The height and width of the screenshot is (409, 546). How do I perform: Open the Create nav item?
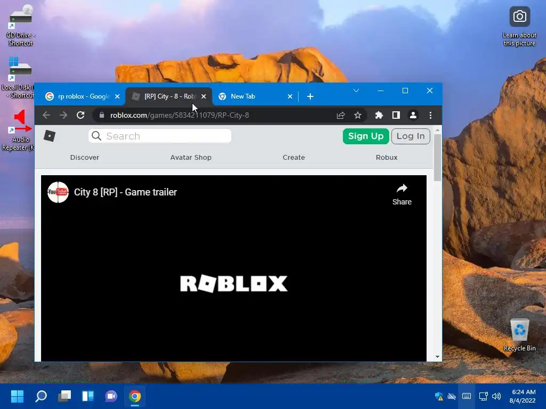(294, 157)
